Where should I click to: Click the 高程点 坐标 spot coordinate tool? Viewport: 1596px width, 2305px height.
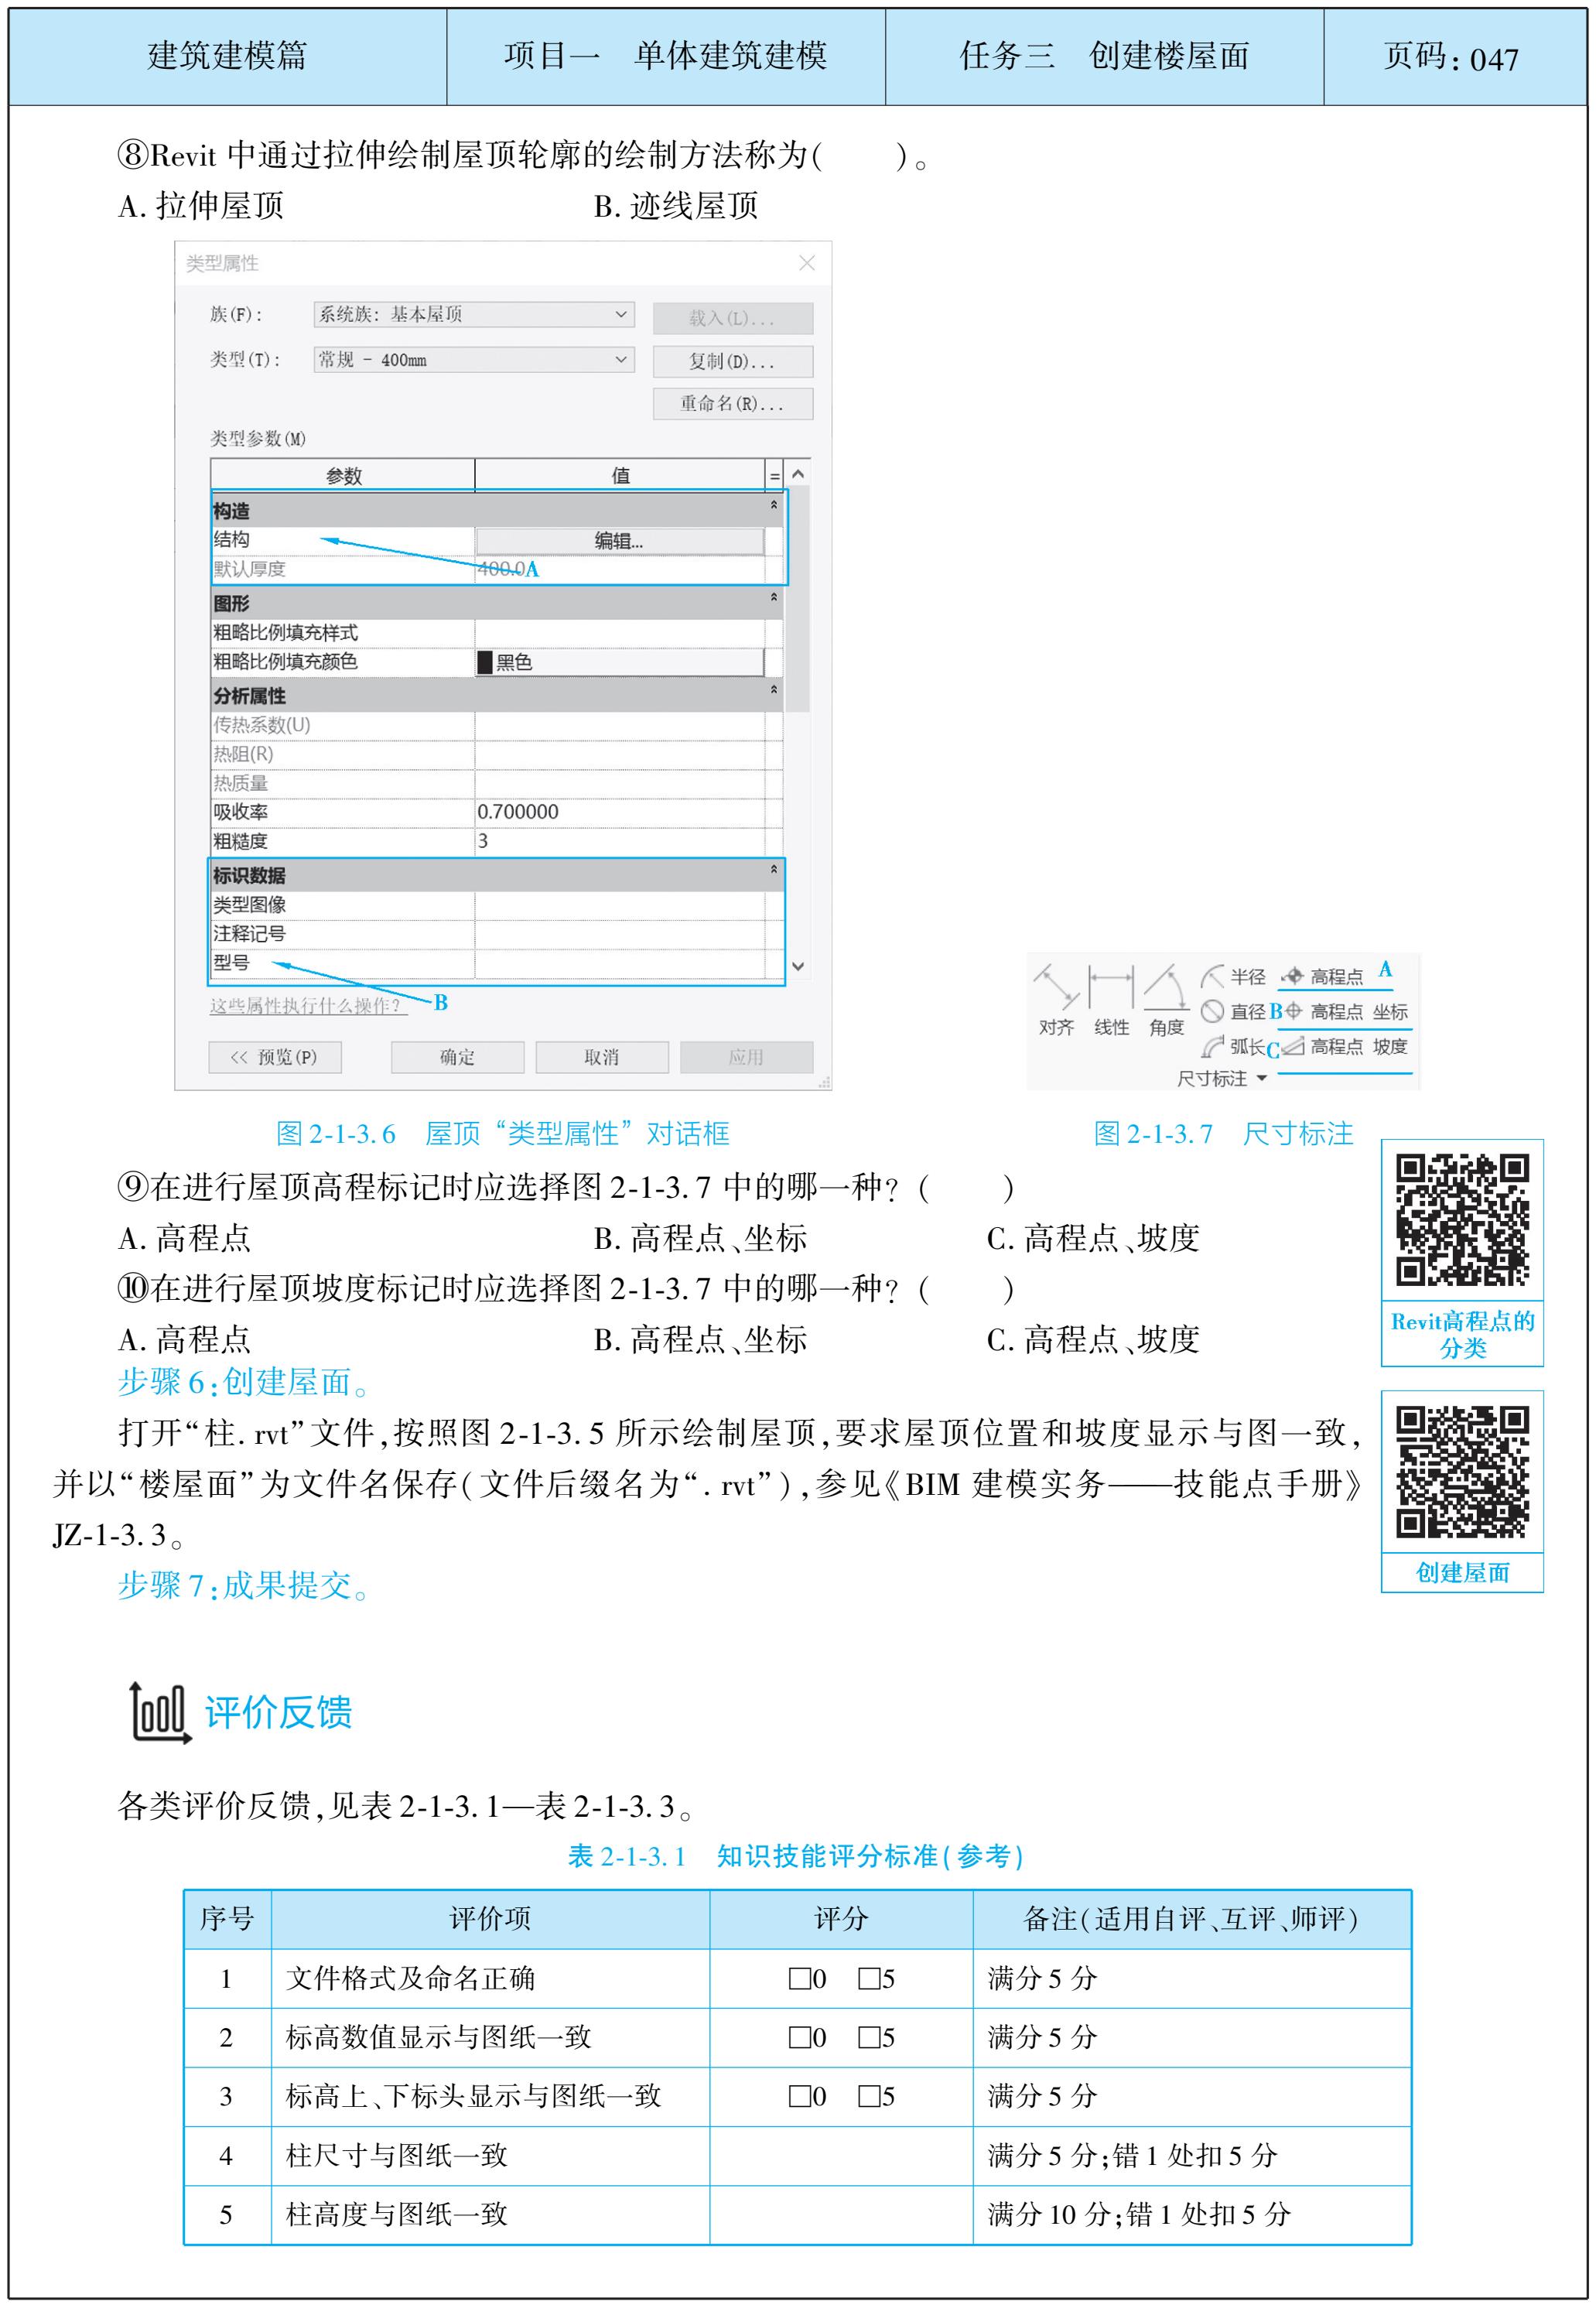pyautogui.click(x=1346, y=1011)
